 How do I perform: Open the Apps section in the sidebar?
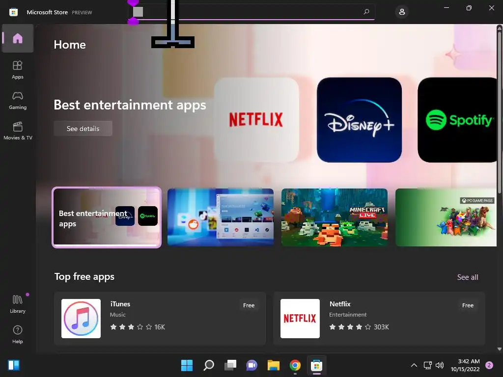(x=18, y=70)
